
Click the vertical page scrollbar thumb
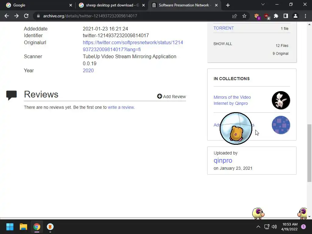309,153
